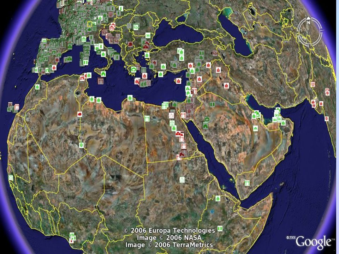Open the green placemark in Romania
Viewport: 339px width, 254px height.
pos(136,27)
